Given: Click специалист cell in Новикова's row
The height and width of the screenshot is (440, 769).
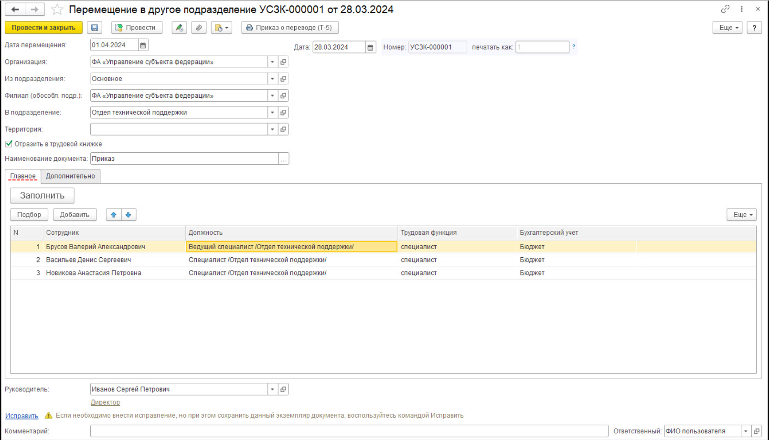Looking at the screenshot, I should click(x=457, y=273).
